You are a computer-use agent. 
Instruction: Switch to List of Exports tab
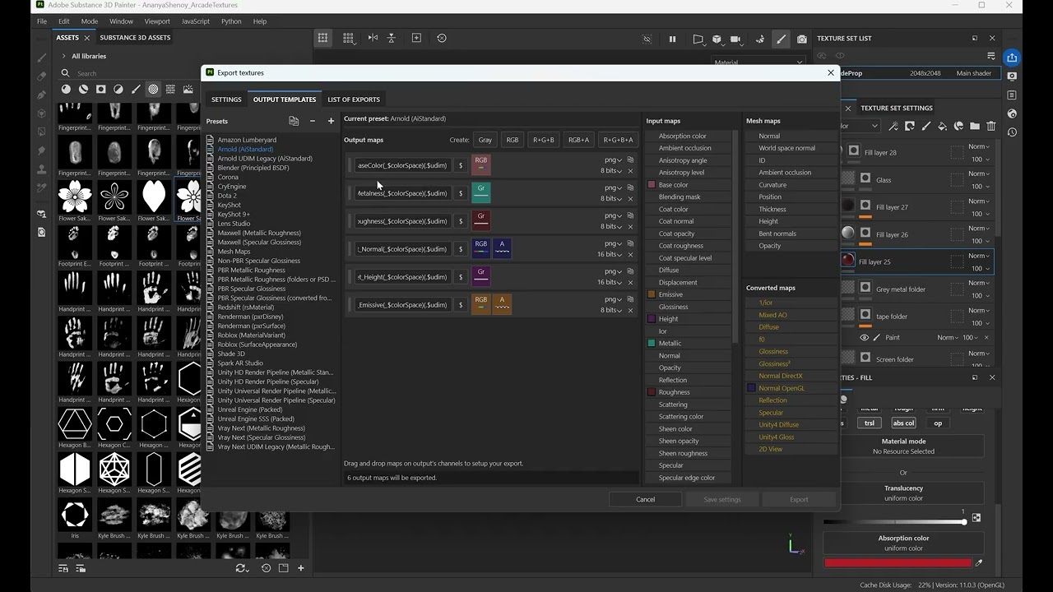tap(354, 99)
